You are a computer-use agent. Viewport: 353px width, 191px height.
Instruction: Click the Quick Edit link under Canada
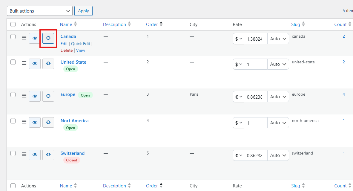click(x=81, y=44)
